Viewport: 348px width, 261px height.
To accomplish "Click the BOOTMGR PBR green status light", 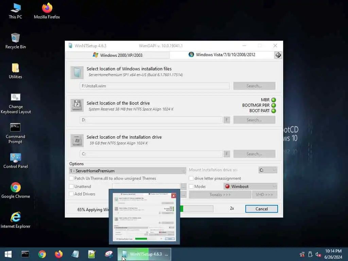I will coord(274,105).
